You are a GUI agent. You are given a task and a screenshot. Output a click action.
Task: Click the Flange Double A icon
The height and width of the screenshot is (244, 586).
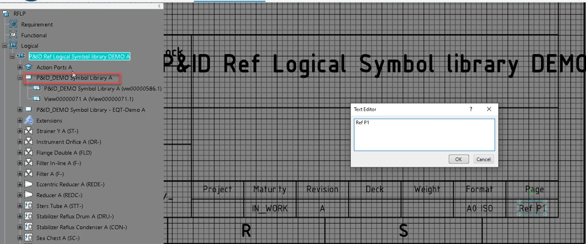(29, 152)
